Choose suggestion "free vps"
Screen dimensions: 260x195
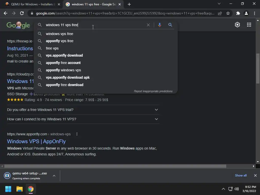click(106, 48)
